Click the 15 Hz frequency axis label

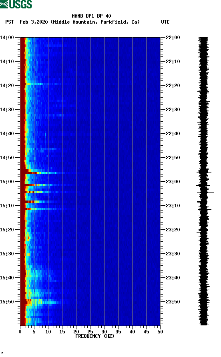(x=62, y=332)
